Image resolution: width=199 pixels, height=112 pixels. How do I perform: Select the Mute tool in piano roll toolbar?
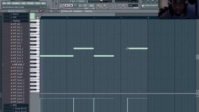pyautogui.click(x=49, y=11)
